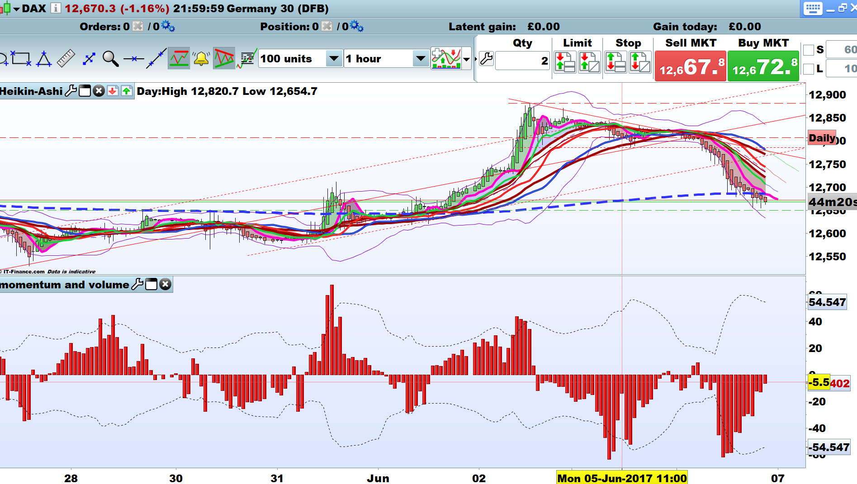This screenshot has width=857, height=484.
Task: Activate the blue resize arrows tool
Action: click(x=89, y=59)
